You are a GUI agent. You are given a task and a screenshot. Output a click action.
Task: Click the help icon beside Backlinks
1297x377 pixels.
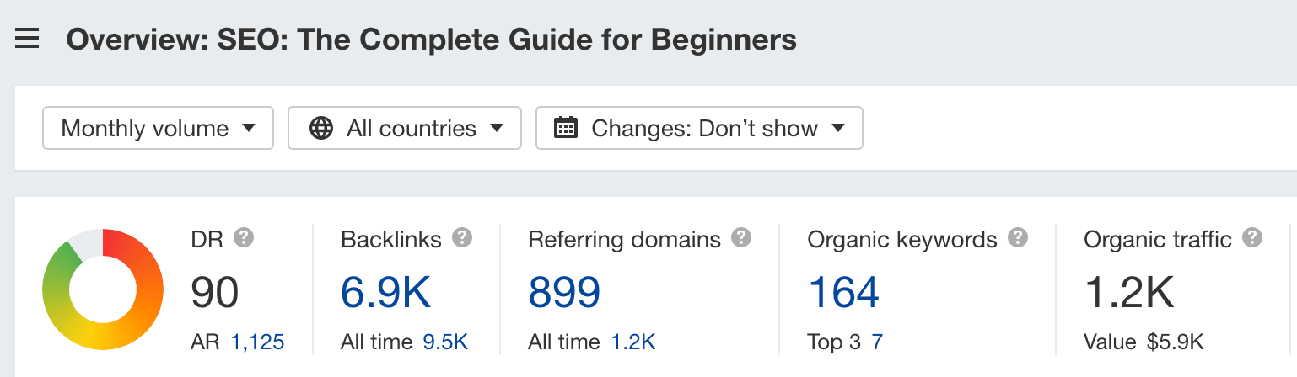[462, 238]
